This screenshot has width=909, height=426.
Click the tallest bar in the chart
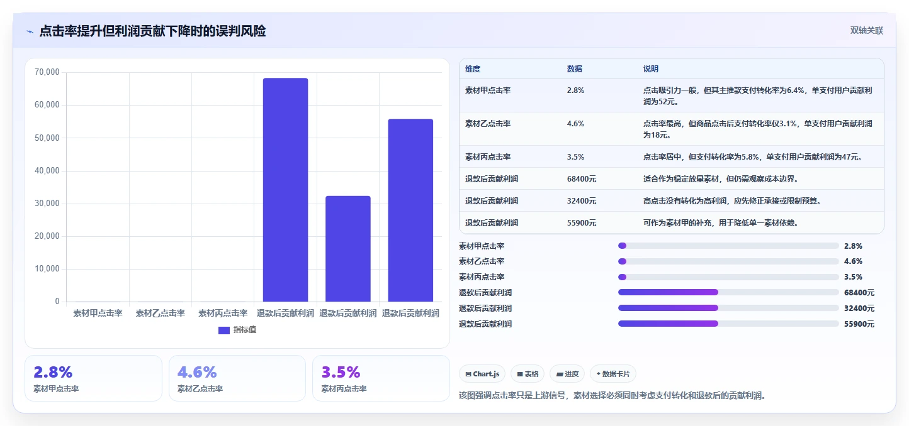(x=285, y=190)
